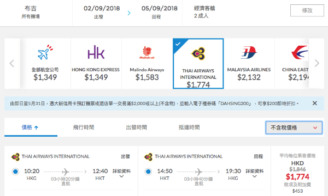Sort results by 抵達時間 arrival time
This screenshot has width=328, height=196.
[x=189, y=127]
